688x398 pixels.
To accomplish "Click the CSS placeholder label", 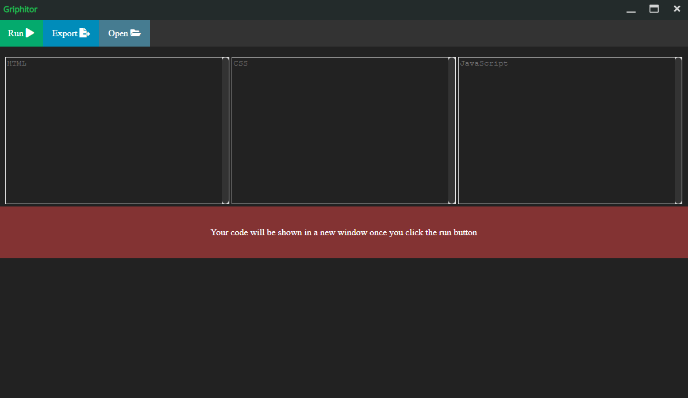I will tap(241, 63).
